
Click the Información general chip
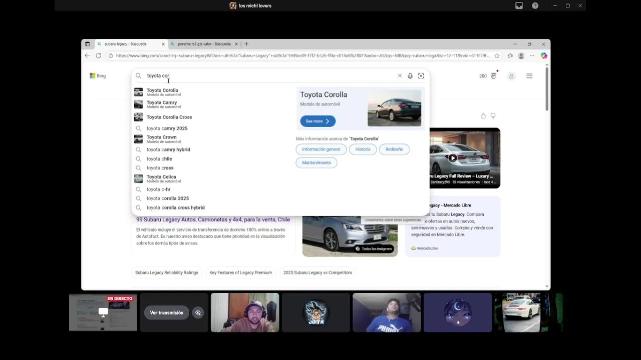pos(321,149)
